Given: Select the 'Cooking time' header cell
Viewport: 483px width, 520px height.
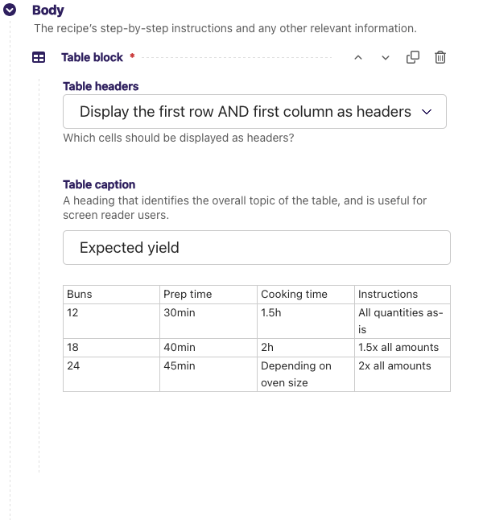Looking at the screenshot, I should [305, 295].
